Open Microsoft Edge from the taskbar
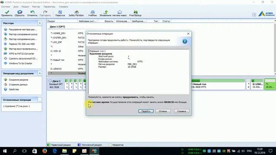Image resolution: width=276 pixels, height=155 pixels. pos(55,151)
